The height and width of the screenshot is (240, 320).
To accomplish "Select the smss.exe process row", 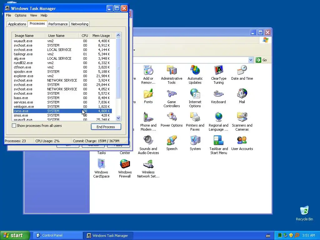I will pos(62,115).
